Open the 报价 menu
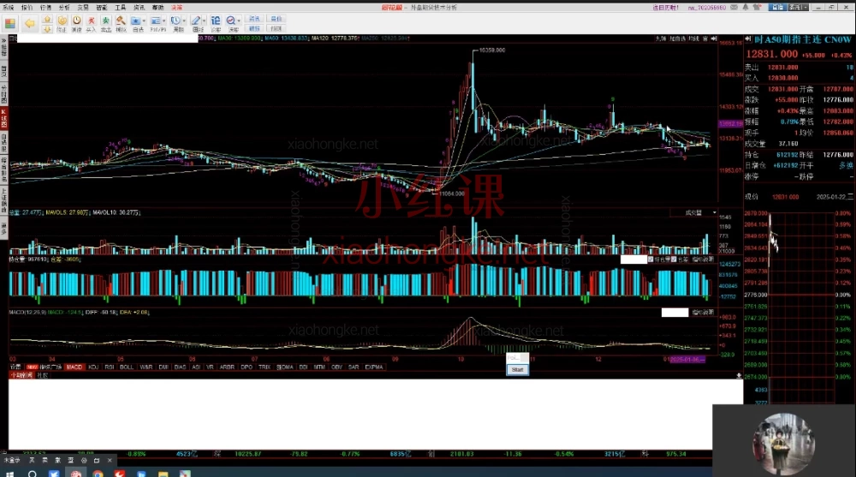This screenshot has height=477, width=856. (x=27, y=8)
